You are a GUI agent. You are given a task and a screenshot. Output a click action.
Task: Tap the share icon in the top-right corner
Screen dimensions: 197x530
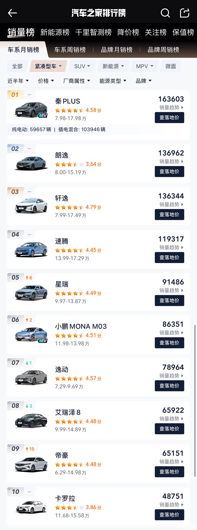tap(185, 13)
